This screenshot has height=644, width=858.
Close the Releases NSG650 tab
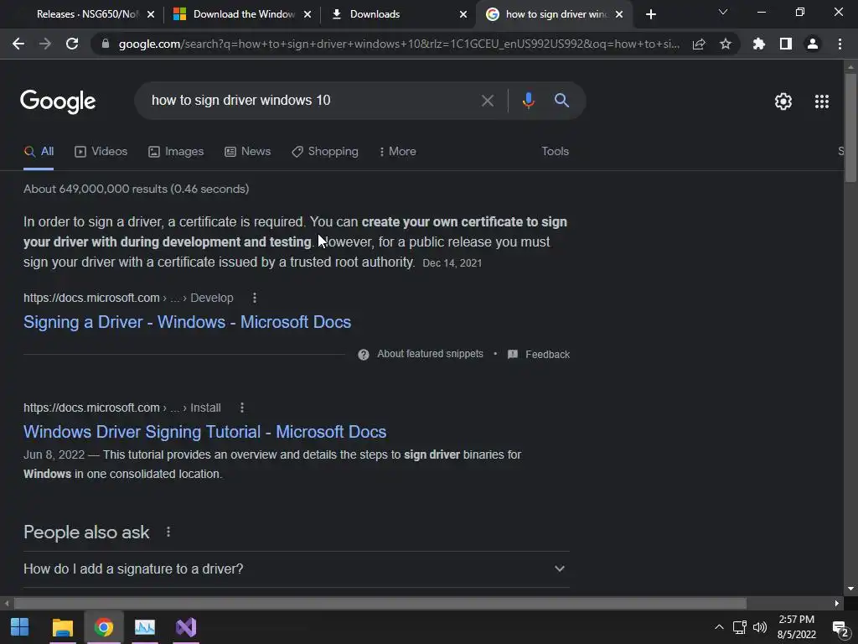coord(151,14)
